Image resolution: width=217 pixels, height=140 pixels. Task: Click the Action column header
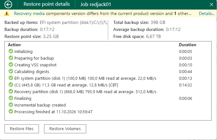14,45
